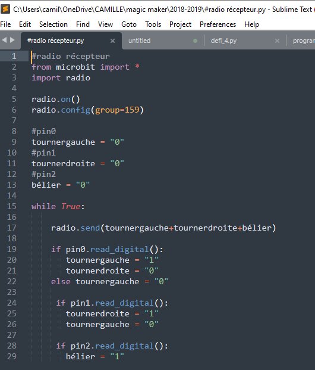Open the Preferences menu
315x370 pixels.
(x=218, y=24)
